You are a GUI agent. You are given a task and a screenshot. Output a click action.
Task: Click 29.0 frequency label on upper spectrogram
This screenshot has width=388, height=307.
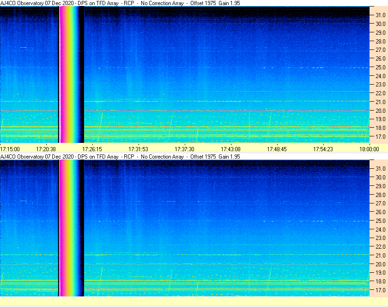[381, 32]
